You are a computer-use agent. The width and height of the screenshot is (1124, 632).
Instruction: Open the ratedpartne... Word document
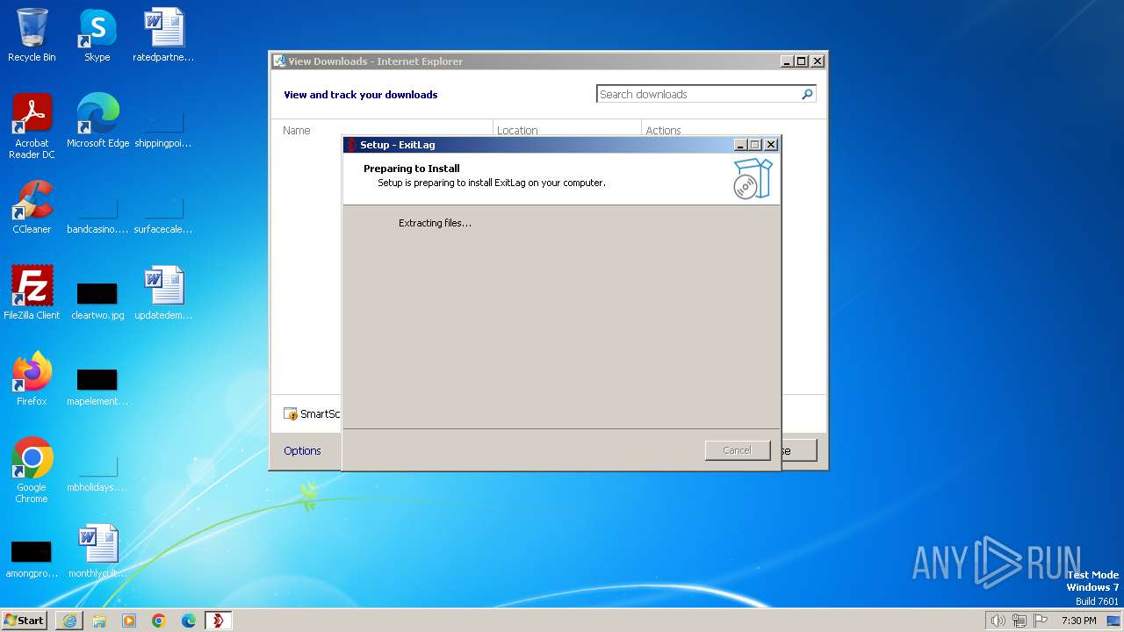point(163,35)
